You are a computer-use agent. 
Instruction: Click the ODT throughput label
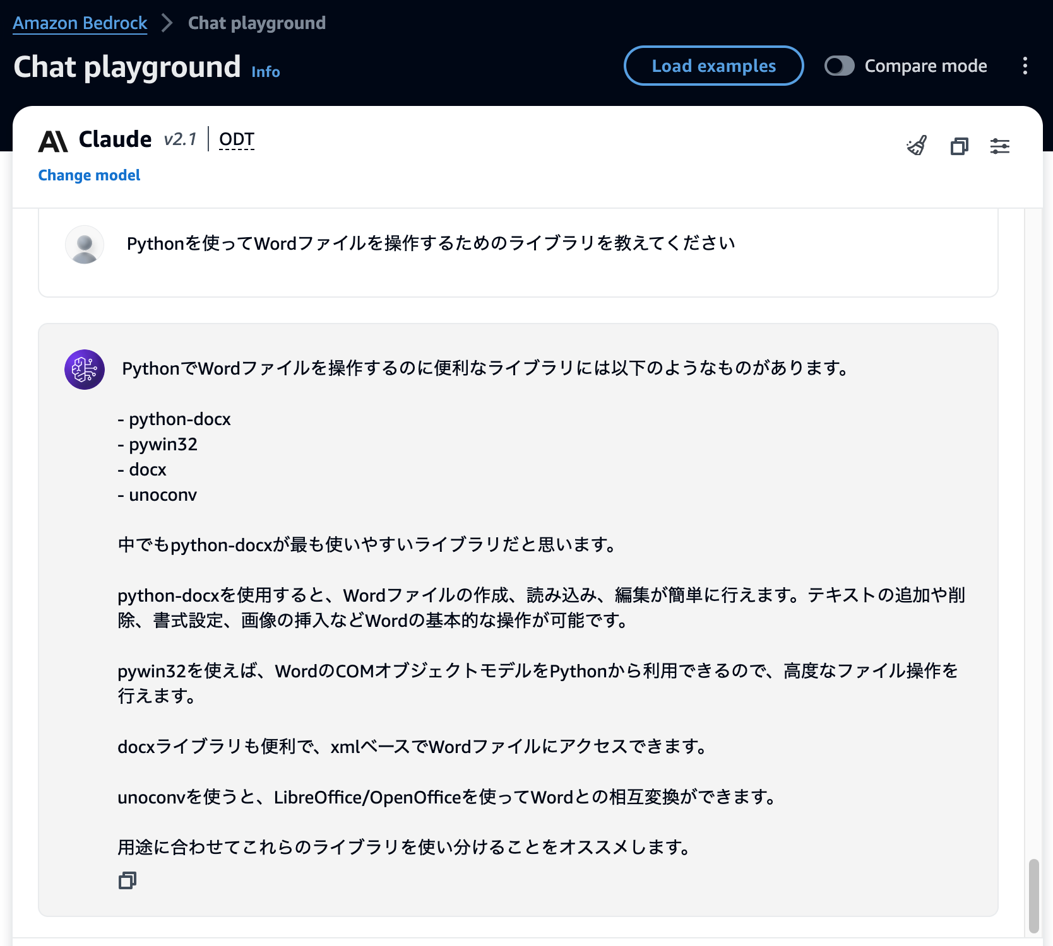tap(237, 139)
